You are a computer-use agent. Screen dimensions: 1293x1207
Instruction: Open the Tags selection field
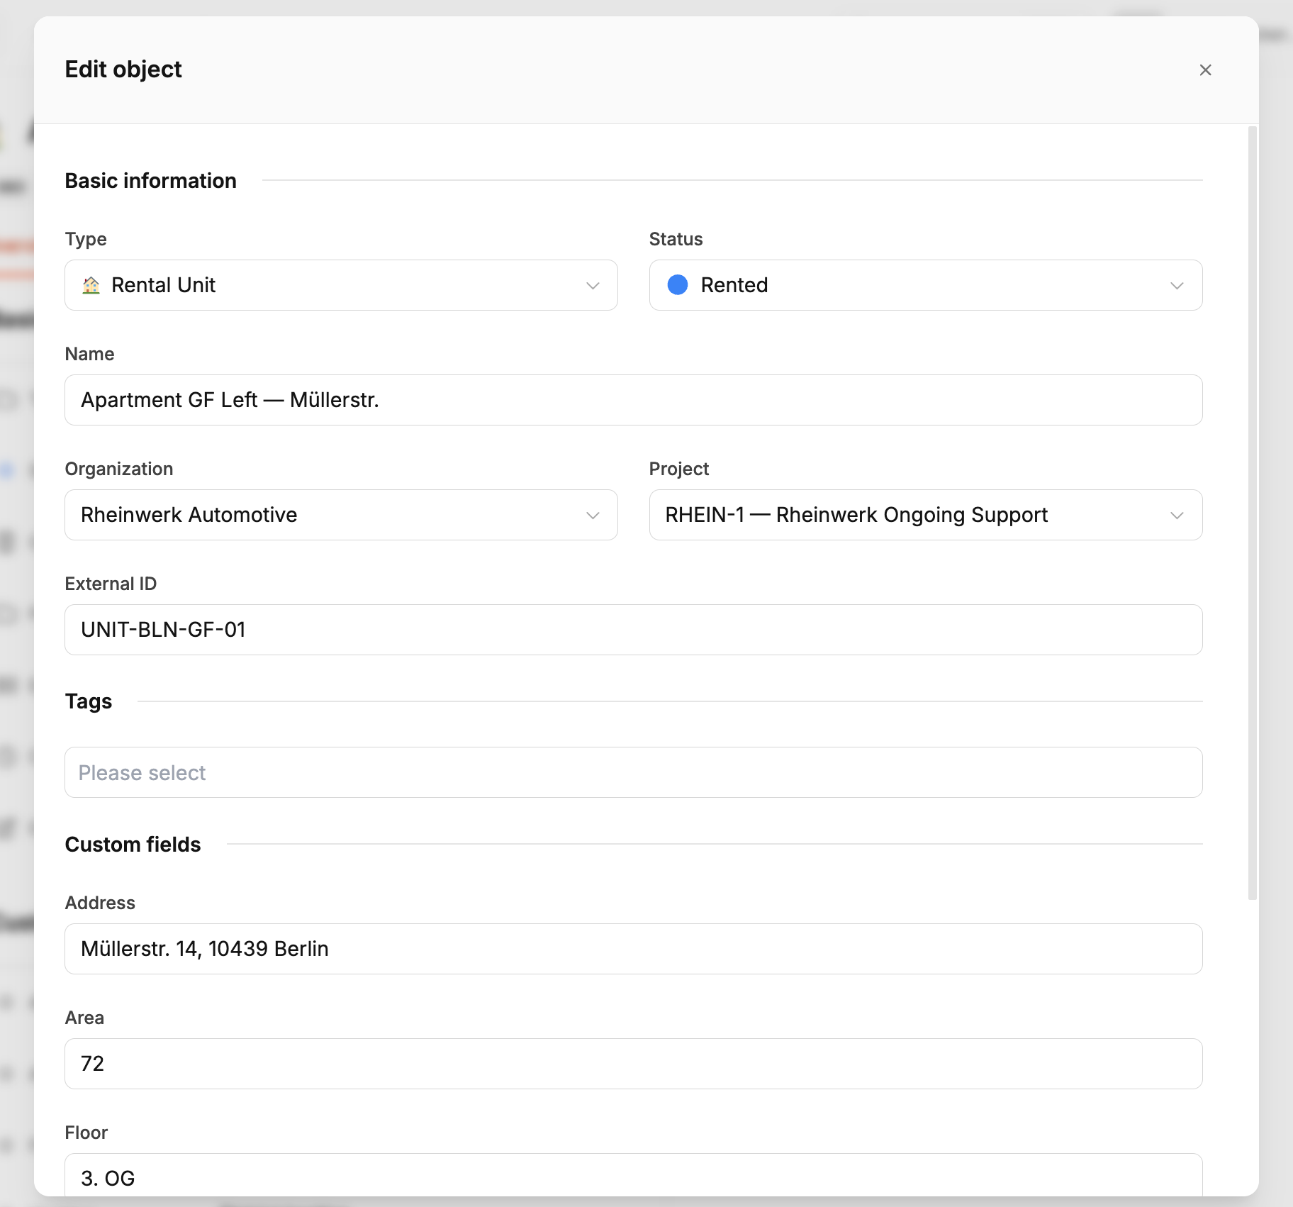pyautogui.click(x=633, y=772)
